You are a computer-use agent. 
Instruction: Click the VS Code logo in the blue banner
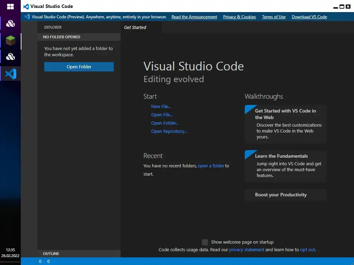point(27,17)
